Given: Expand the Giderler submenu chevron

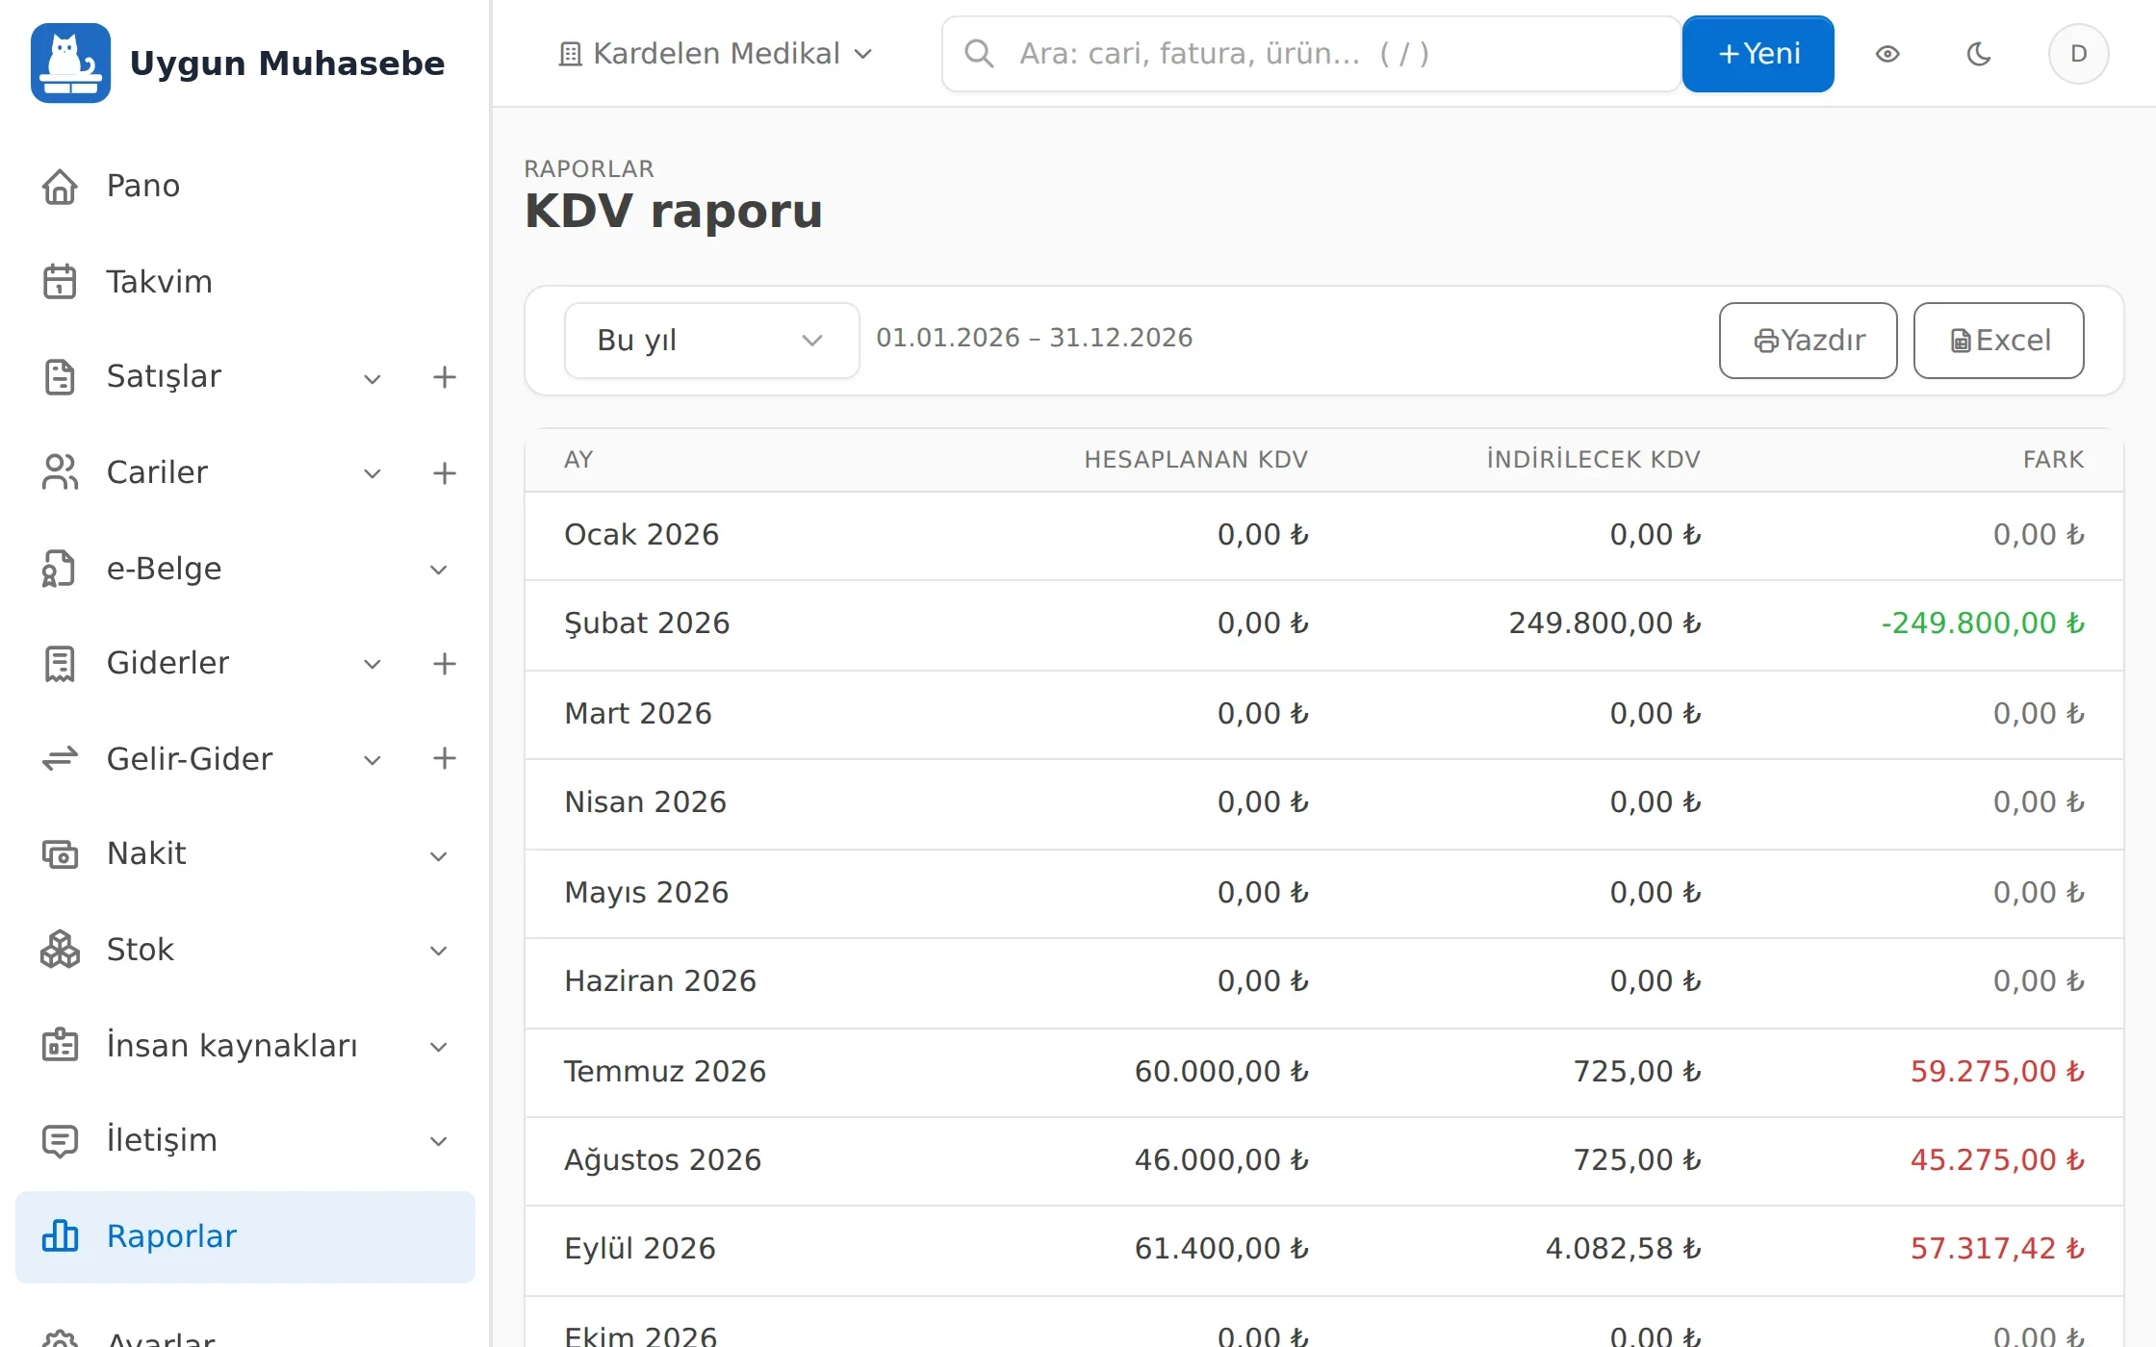Looking at the screenshot, I should click(372, 664).
